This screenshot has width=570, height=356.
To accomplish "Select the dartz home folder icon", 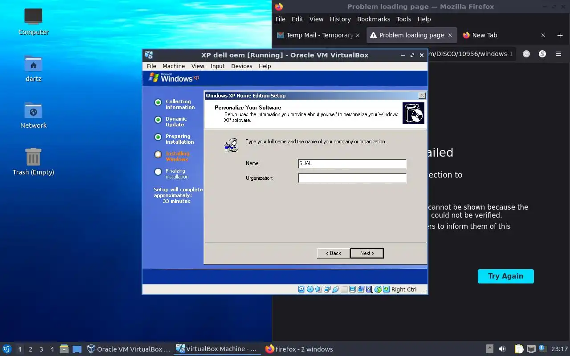I will (x=33, y=68).
